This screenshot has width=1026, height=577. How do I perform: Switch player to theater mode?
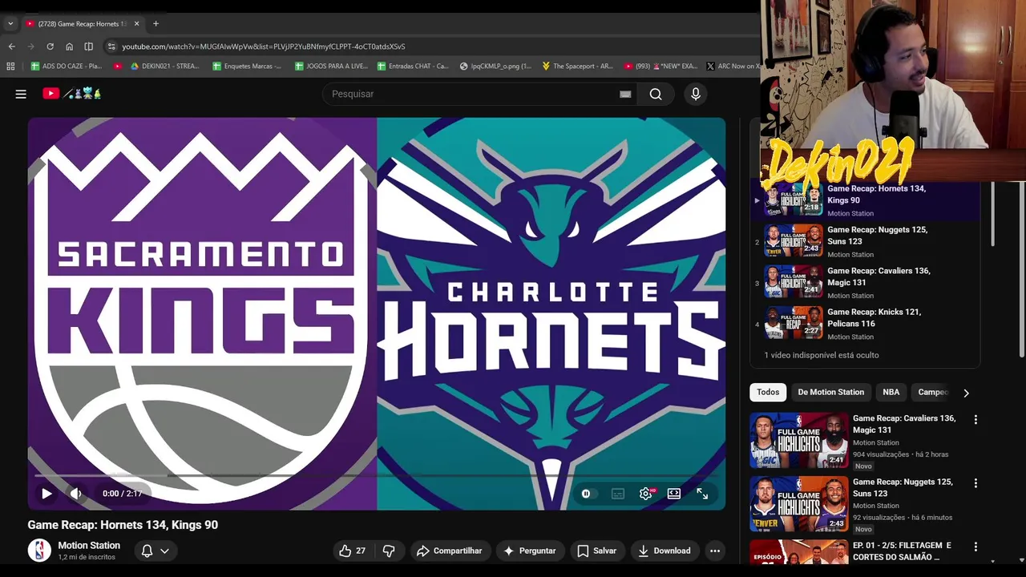click(674, 494)
